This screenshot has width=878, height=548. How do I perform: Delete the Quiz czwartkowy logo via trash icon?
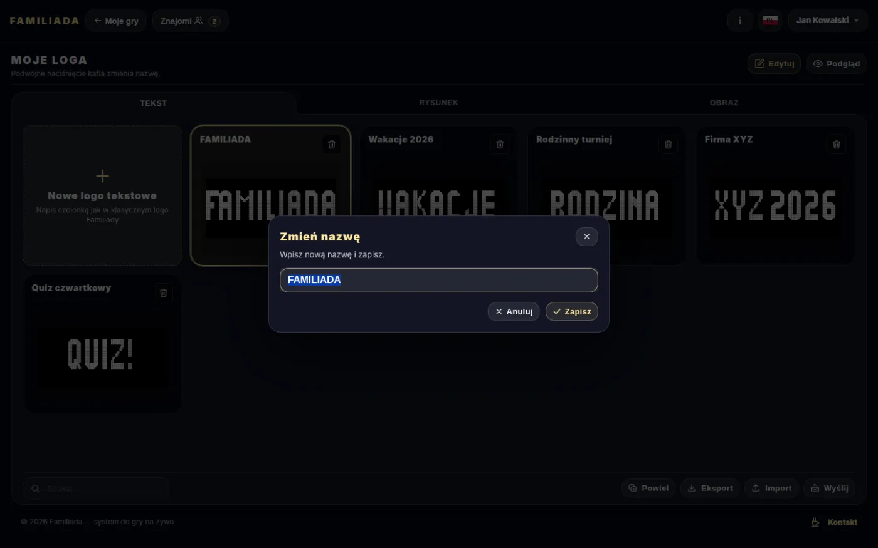click(x=163, y=293)
